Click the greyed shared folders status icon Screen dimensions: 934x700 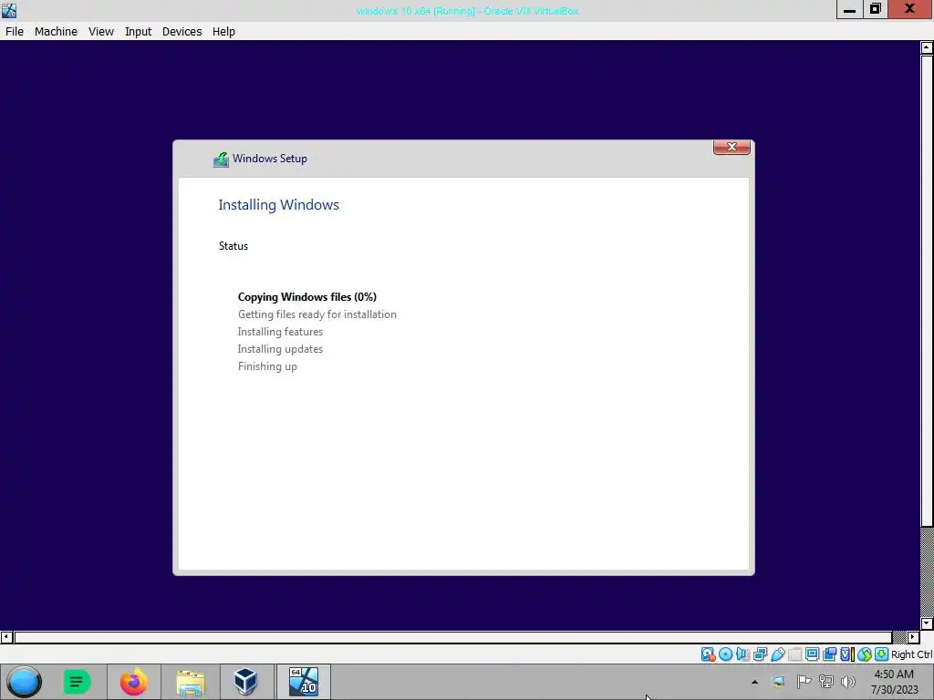click(x=794, y=655)
